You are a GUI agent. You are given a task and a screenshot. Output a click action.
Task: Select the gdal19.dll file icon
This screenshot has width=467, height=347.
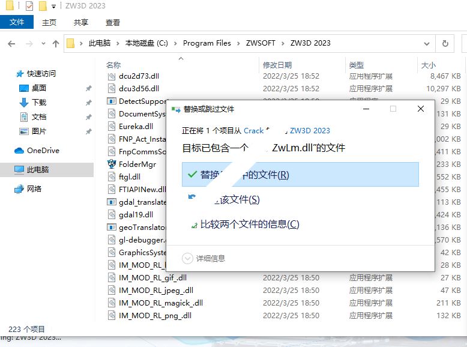(x=112, y=215)
